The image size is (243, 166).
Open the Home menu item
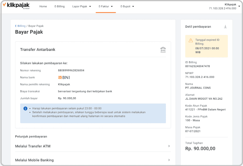43,6
